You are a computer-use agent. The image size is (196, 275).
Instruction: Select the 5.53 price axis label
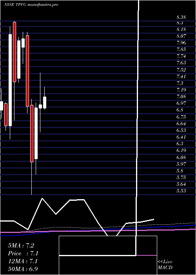coord(181,191)
